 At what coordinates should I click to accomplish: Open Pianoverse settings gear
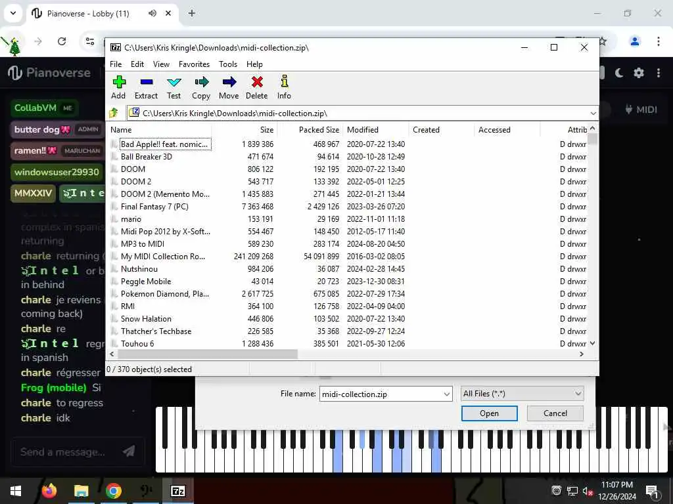tap(639, 73)
